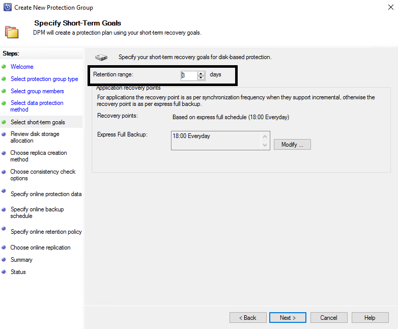Increase retention range with up arrow
The height and width of the screenshot is (329, 398).
(201, 73)
